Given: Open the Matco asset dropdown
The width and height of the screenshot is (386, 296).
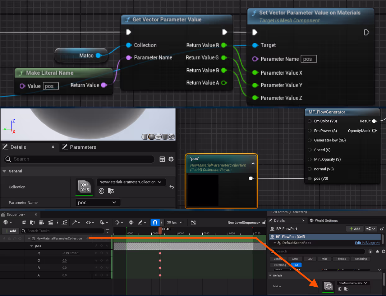Looking at the screenshot, I should [x=353, y=283].
